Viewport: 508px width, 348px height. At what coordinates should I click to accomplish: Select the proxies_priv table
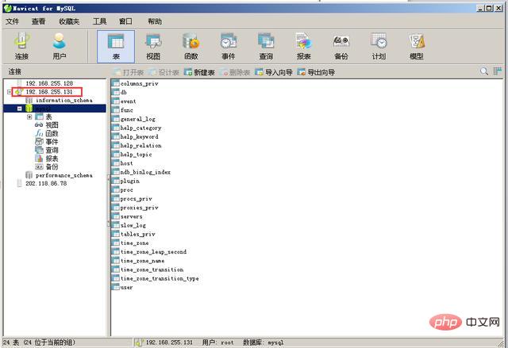(x=140, y=208)
